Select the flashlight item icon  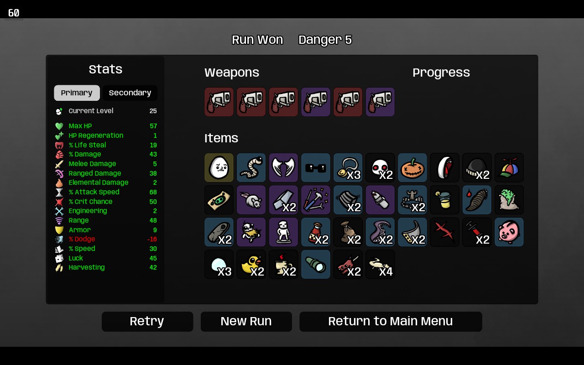coord(316,264)
